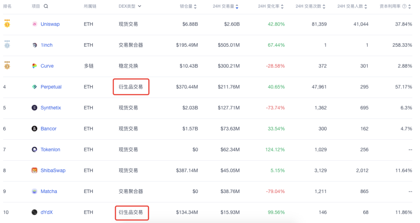Open the Perpetual project link
The width and height of the screenshot is (420, 223).
coord(51,87)
